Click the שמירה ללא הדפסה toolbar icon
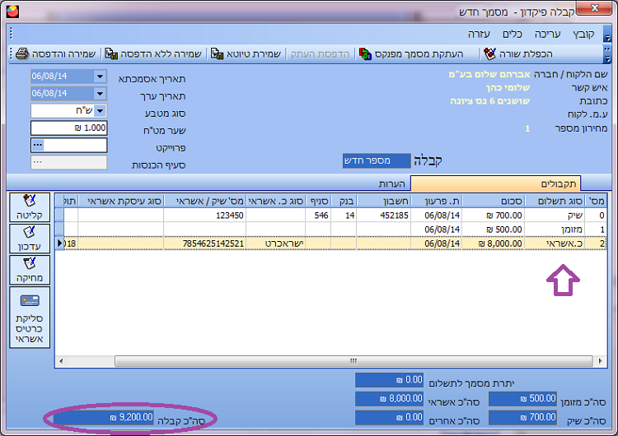 tap(150, 53)
